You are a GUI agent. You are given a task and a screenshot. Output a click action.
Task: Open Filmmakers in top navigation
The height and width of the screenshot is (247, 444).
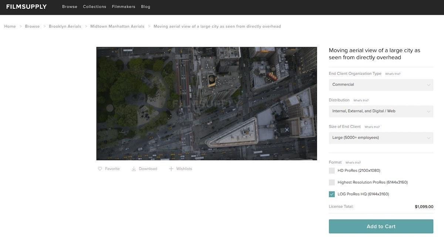(x=124, y=7)
